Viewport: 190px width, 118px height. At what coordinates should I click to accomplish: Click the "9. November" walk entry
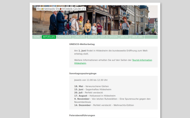click(x=112, y=100)
